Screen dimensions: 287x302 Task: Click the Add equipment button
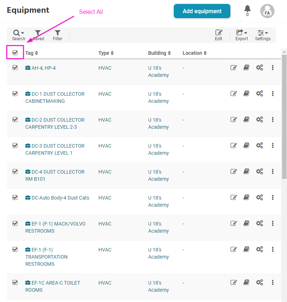(202, 11)
